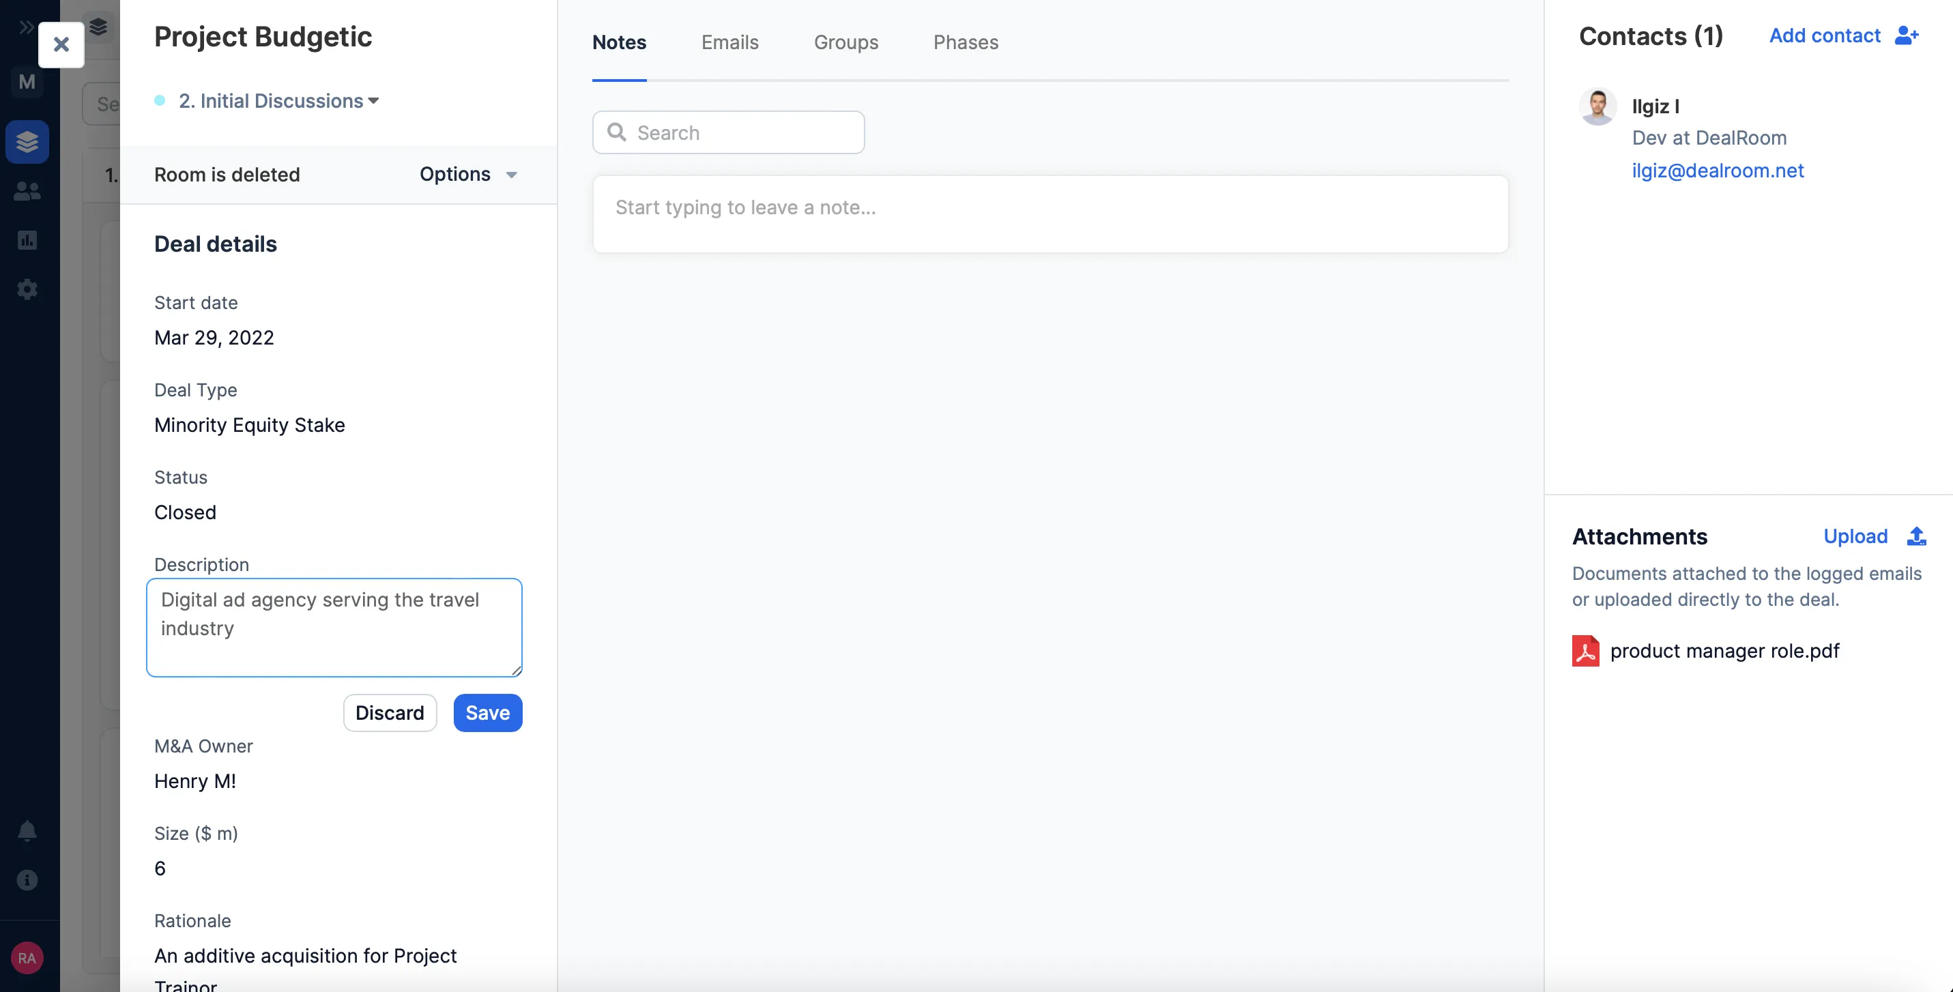Viewport: 1953px width, 992px height.
Task: Open the contacts people icon in sidebar
Action: pyautogui.click(x=27, y=191)
